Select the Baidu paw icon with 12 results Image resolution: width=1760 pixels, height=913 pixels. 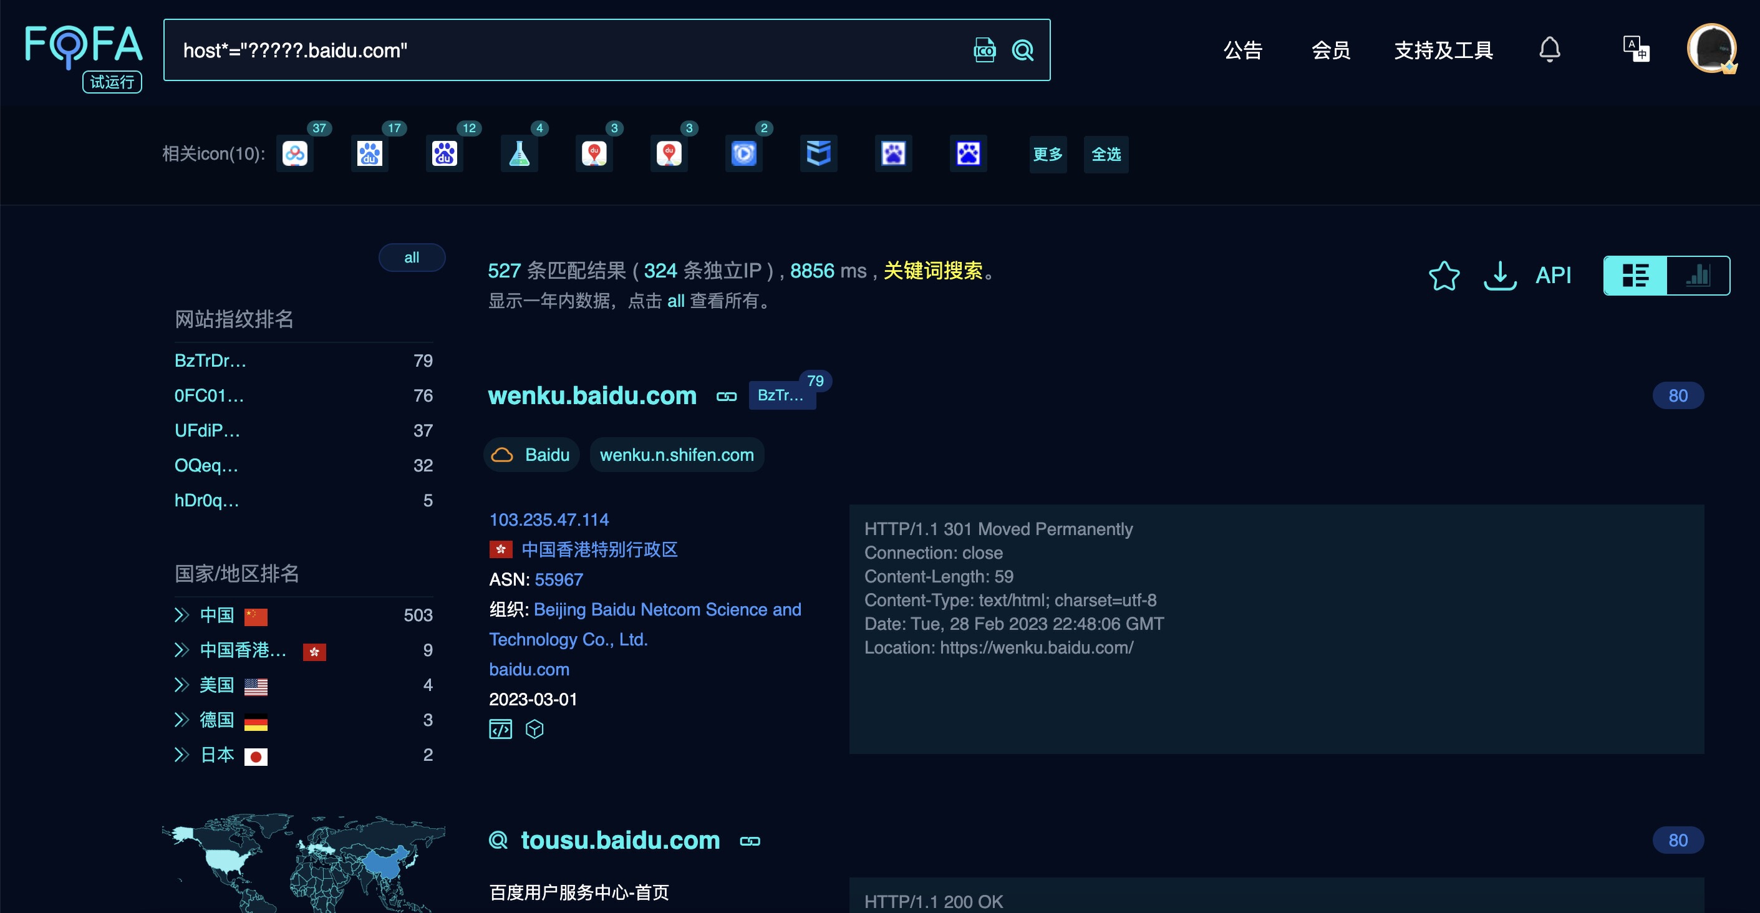pyautogui.click(x=445, y=154)
